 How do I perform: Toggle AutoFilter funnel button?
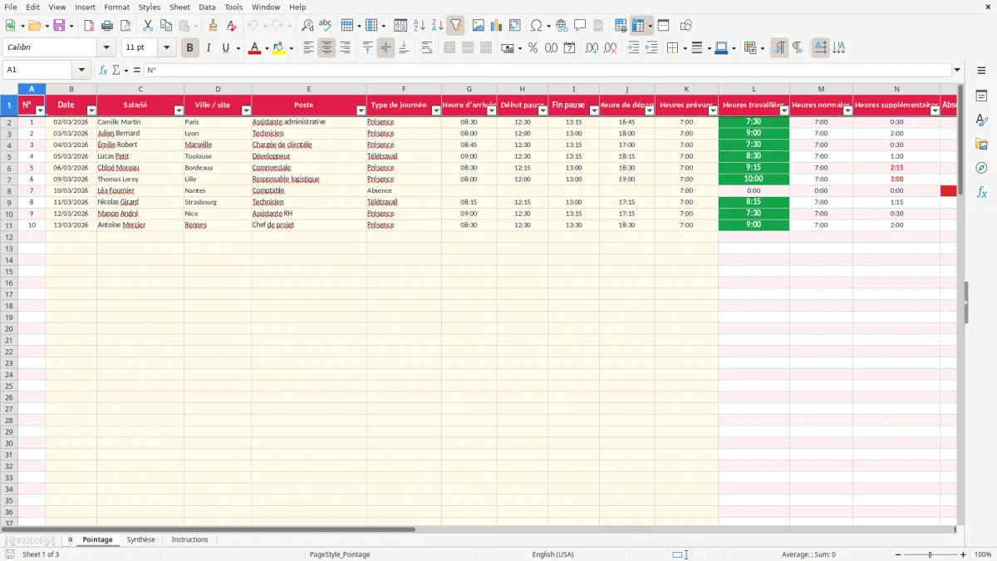(x=455, y=26)
